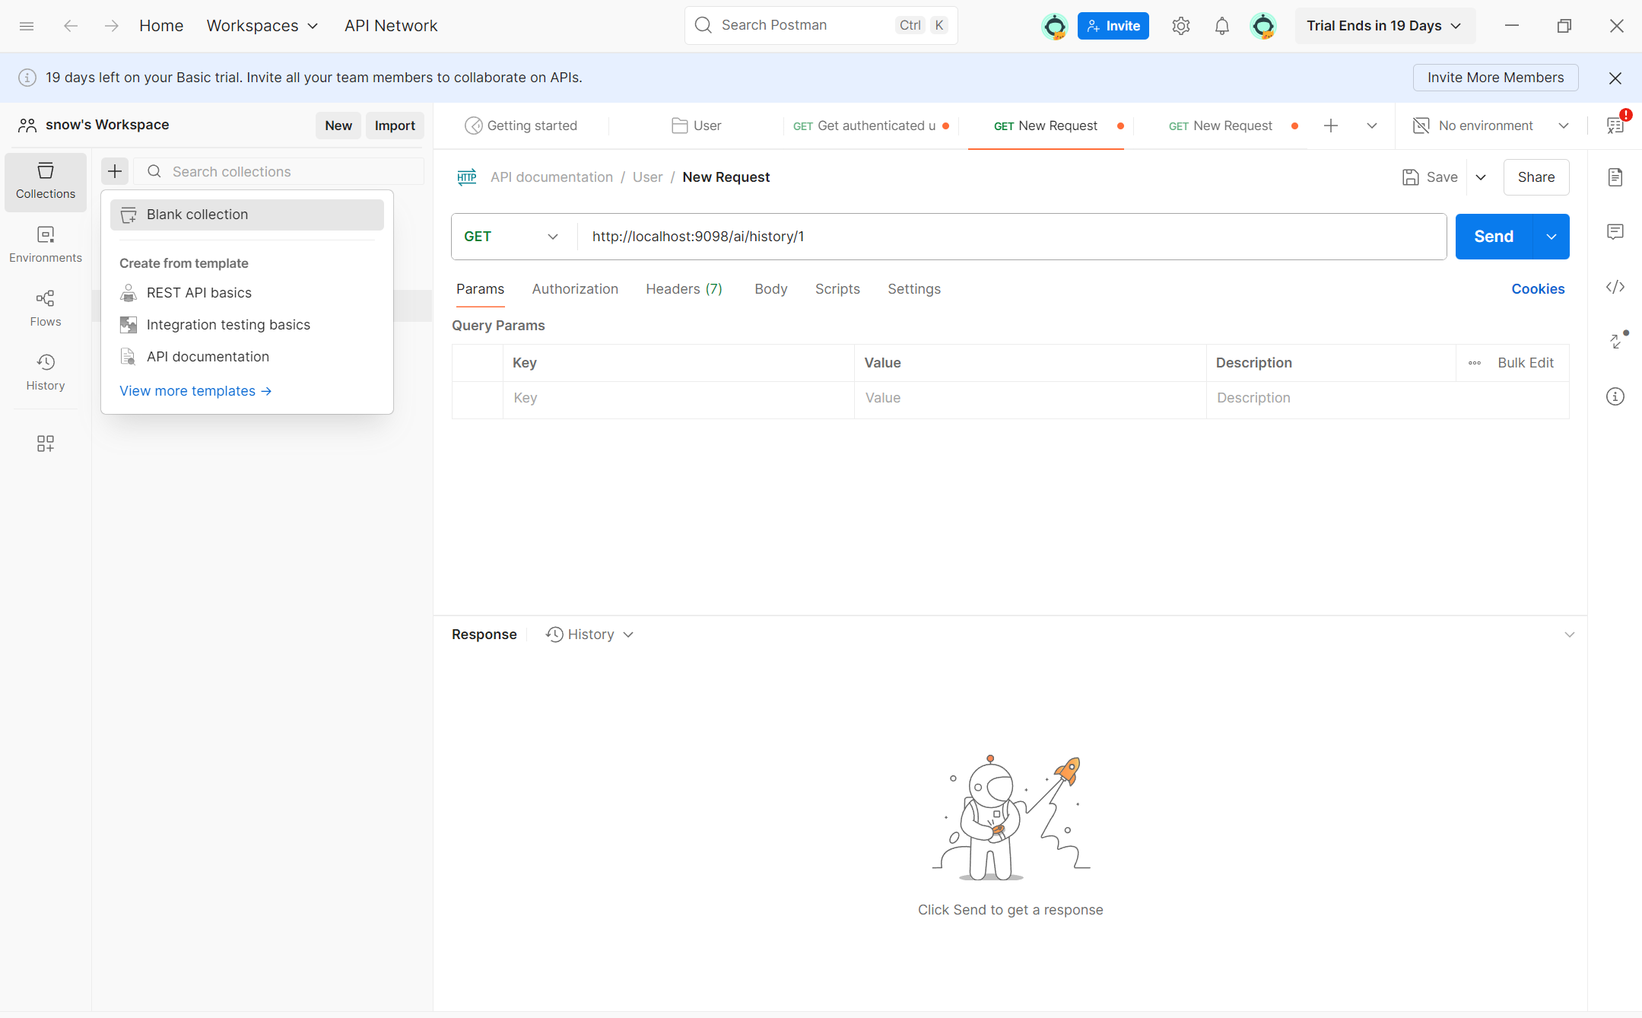Viewport: 1642px width, 1018px height.
Task: Select Blank collection
Action: click(246, 215)
